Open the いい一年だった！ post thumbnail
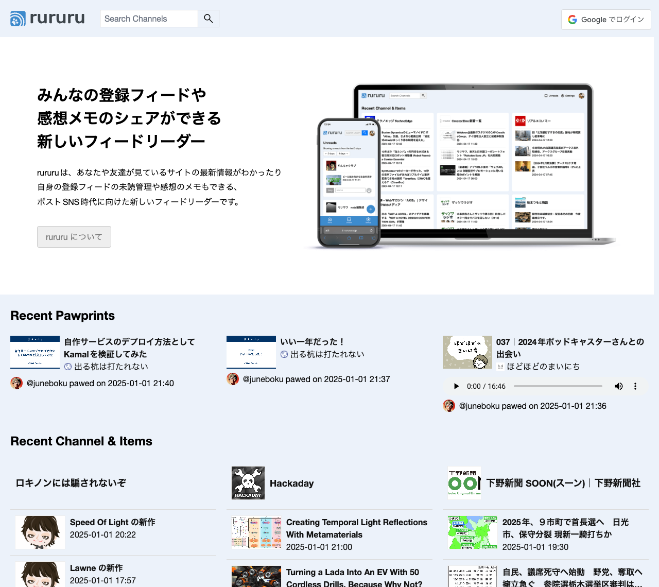 [251, 352]
